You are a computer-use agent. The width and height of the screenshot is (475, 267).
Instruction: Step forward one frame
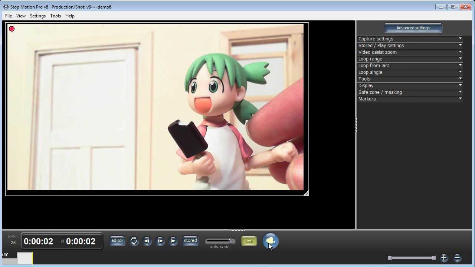point(160,241)
